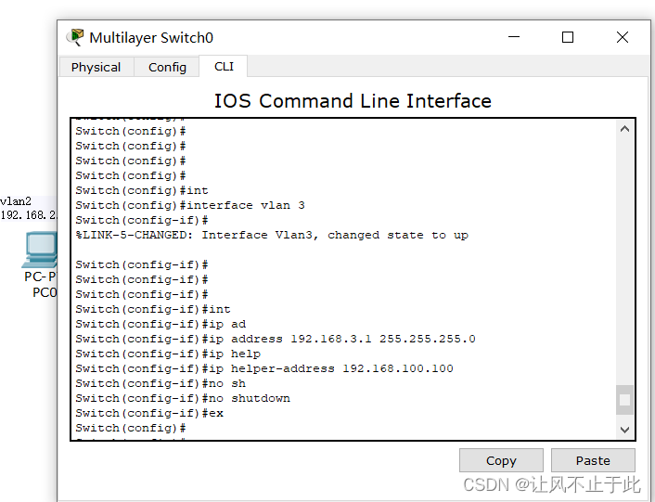The width and height of the screenshot is (655, 502).
Task: Click the vlan2 label in workspace
Action: pos(16,201)
